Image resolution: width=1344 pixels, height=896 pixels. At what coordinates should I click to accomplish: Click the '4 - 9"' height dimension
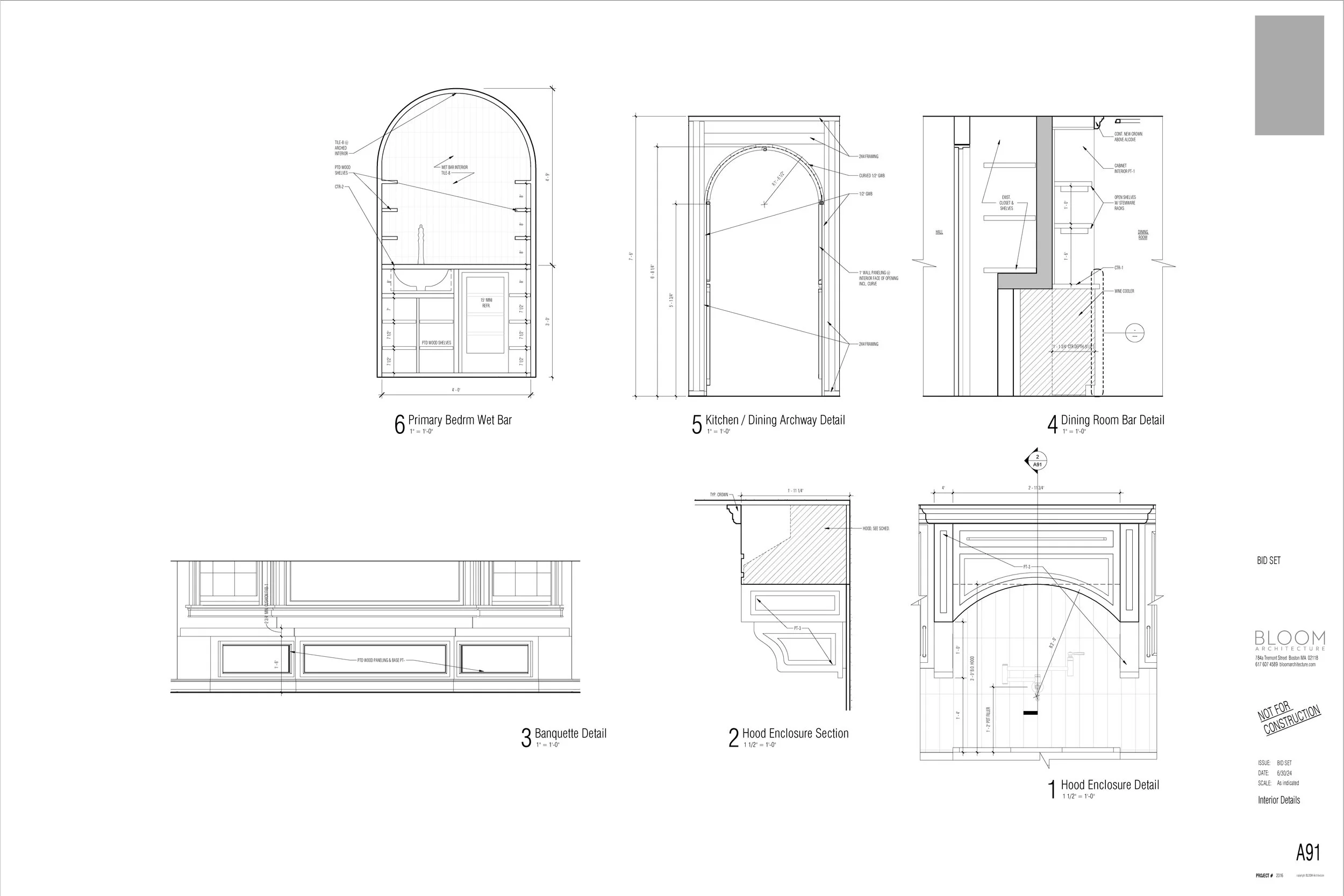[x=547, y=177]
